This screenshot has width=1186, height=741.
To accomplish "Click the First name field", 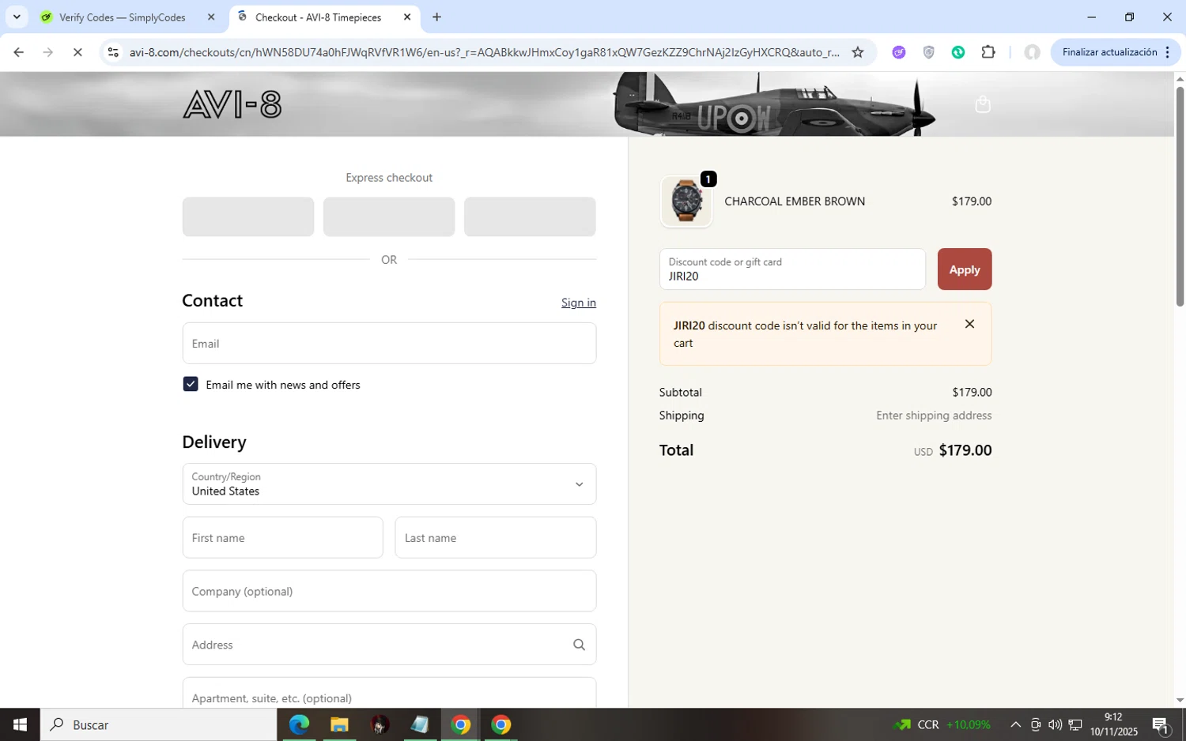I will pyautogui.click(x=282, y=537).
